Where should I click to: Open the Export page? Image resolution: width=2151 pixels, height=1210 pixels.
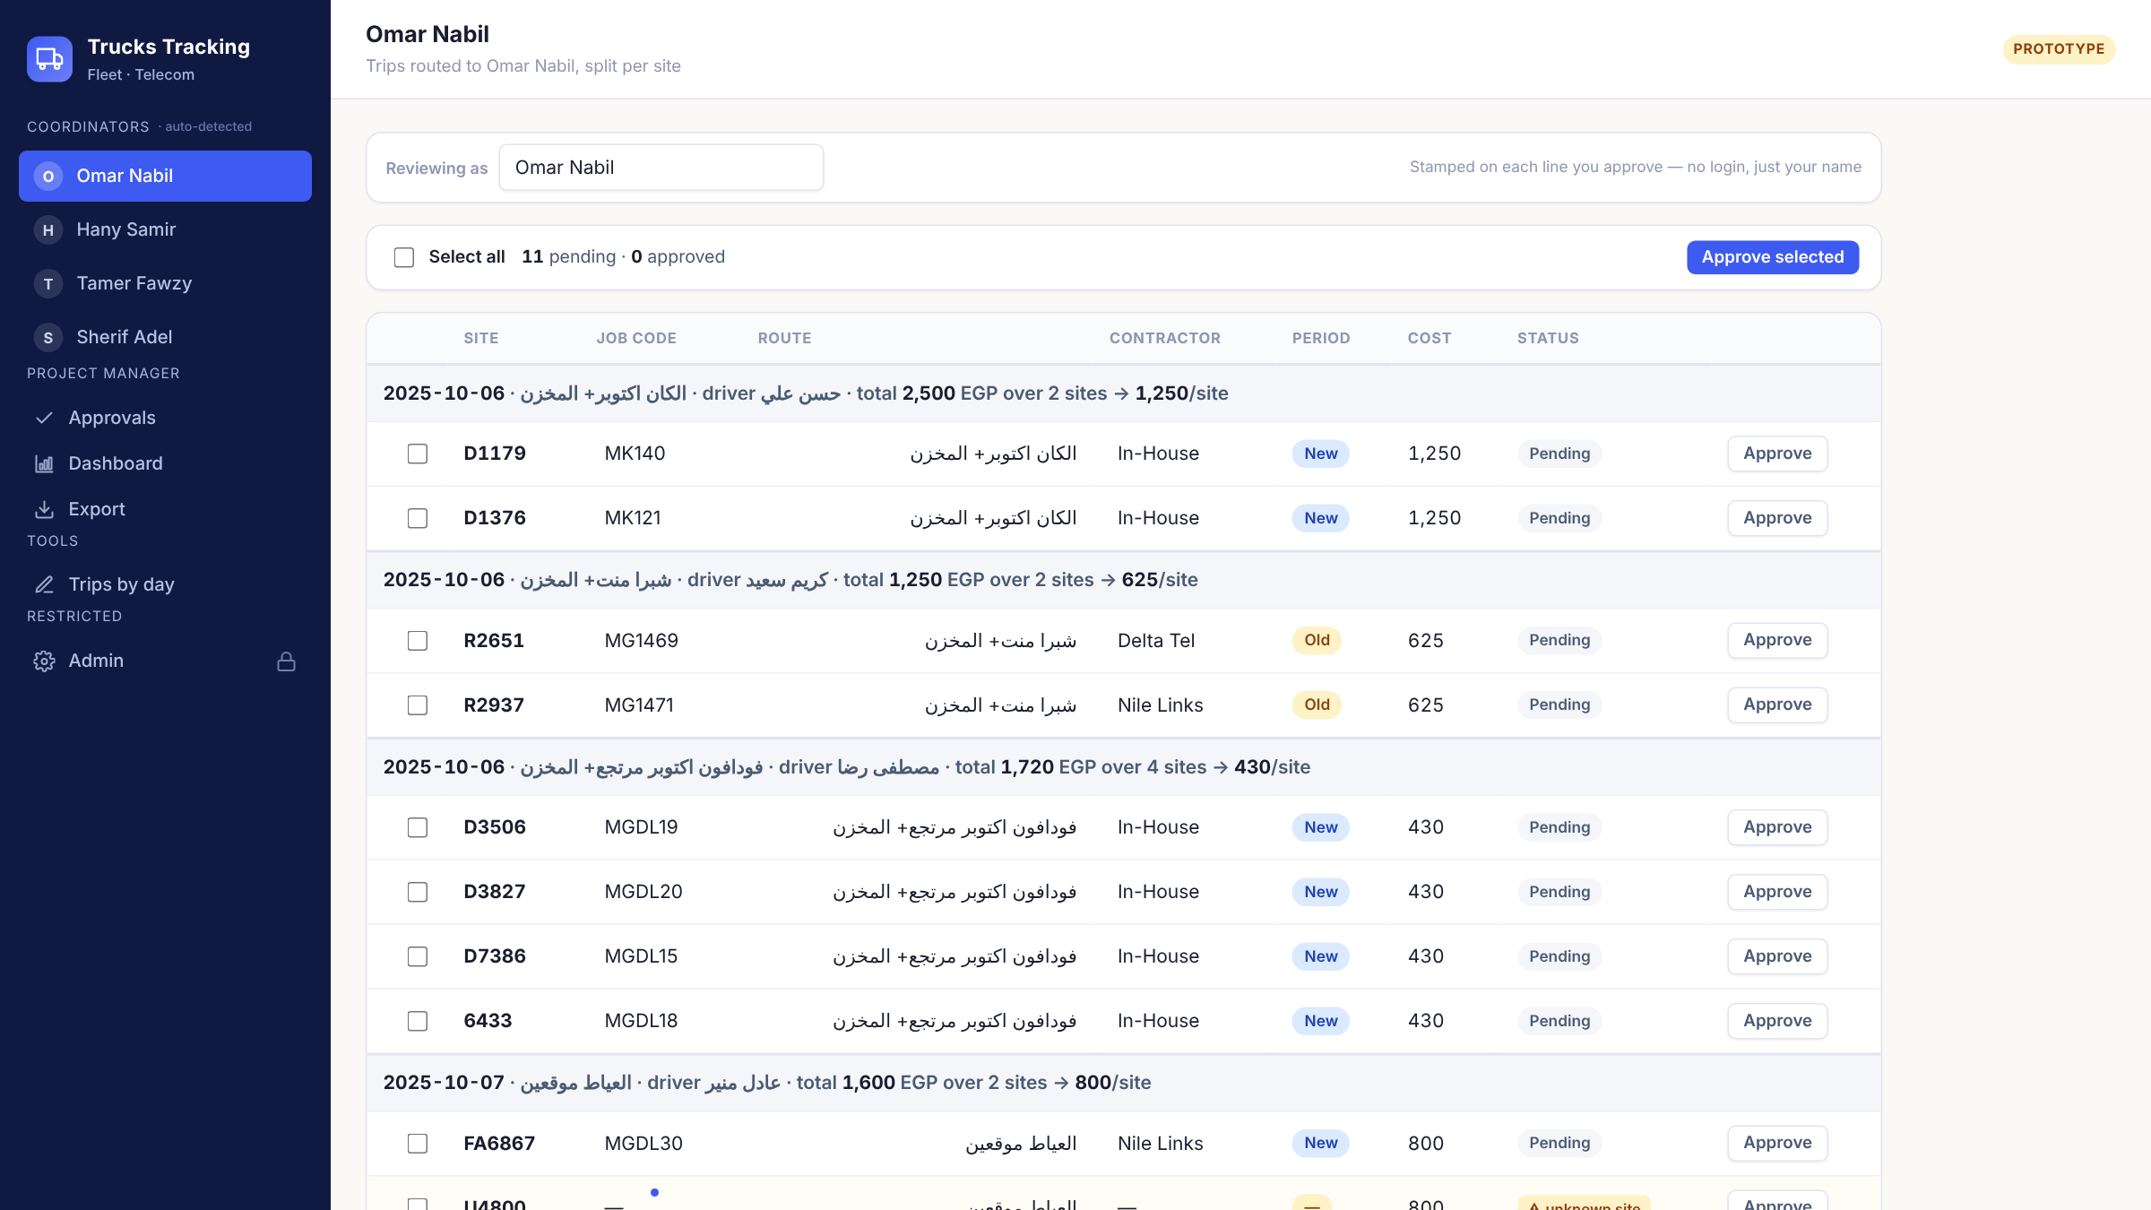(x=165, y=509)
